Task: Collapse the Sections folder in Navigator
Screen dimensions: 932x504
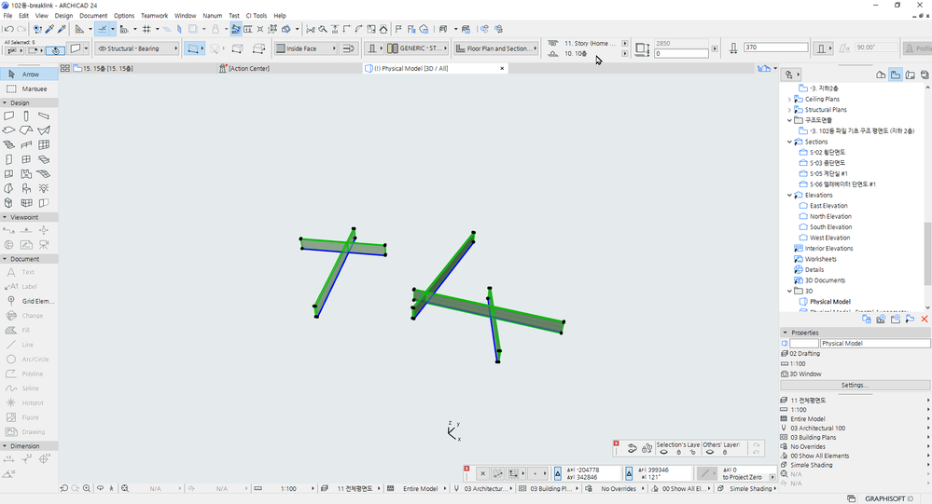Action: (789, 142)
